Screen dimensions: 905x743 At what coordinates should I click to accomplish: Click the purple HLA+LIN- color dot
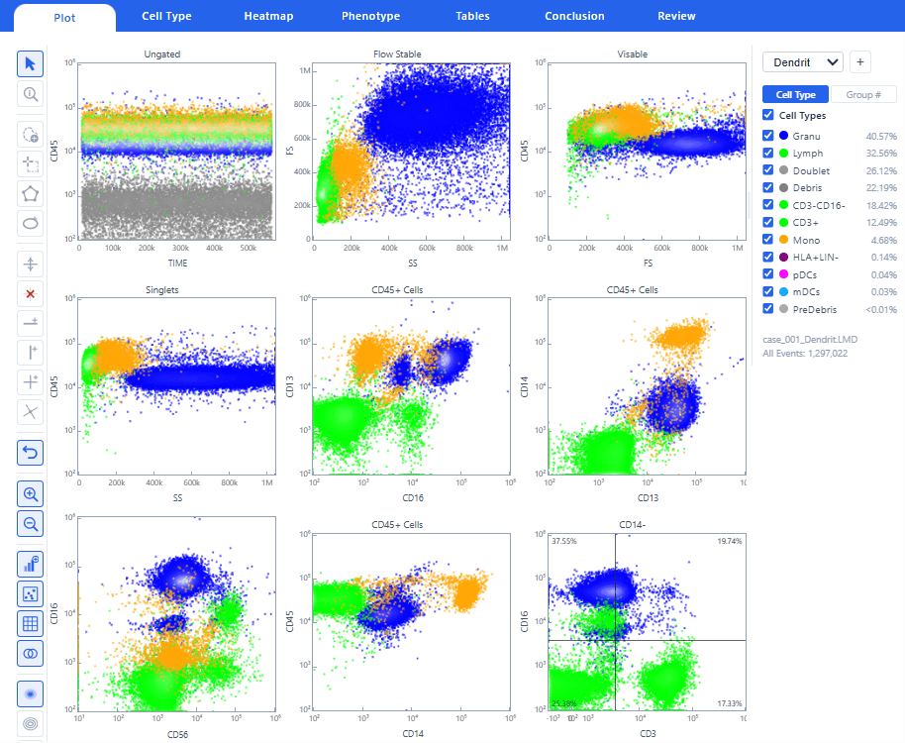pyautogui.click(x=784, y=257)
